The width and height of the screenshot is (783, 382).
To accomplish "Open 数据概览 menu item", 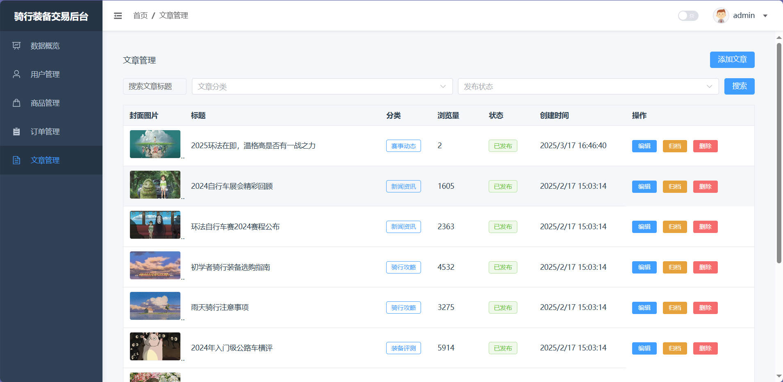I will (x=51, y=45).
